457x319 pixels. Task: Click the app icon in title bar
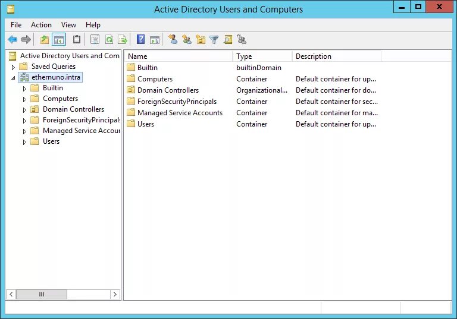click(11, 10)
